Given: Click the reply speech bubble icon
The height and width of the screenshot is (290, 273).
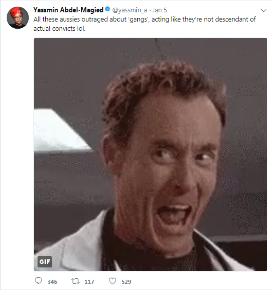Looking at the screenshot, I should click(39, 281).
